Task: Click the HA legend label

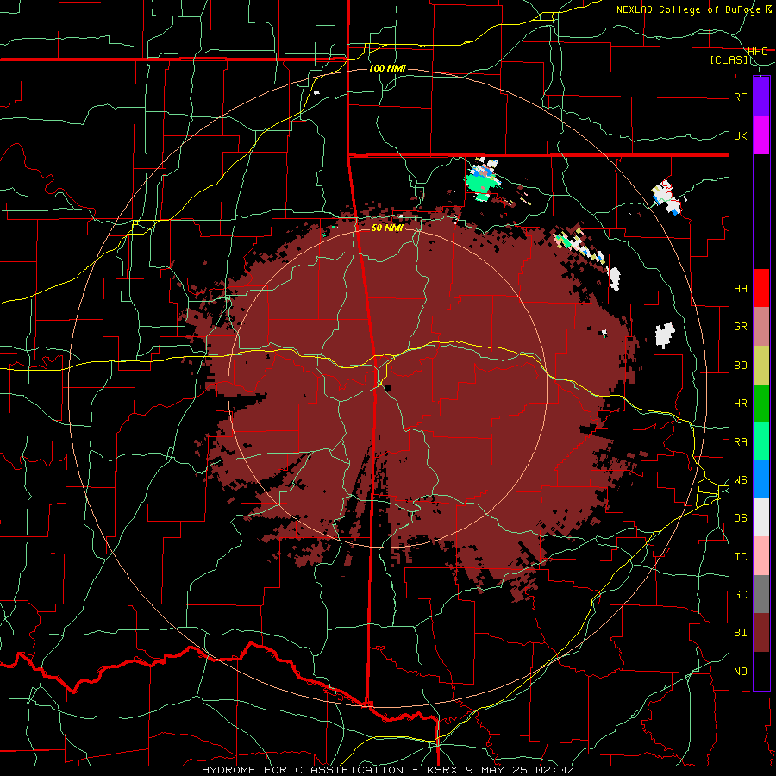Action: [741, 289]
